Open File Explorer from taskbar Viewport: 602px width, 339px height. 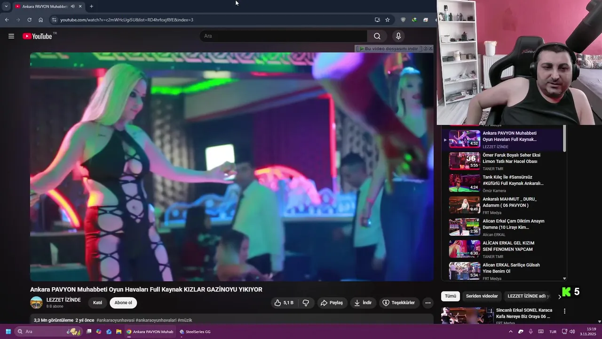[x=119, y=331]
